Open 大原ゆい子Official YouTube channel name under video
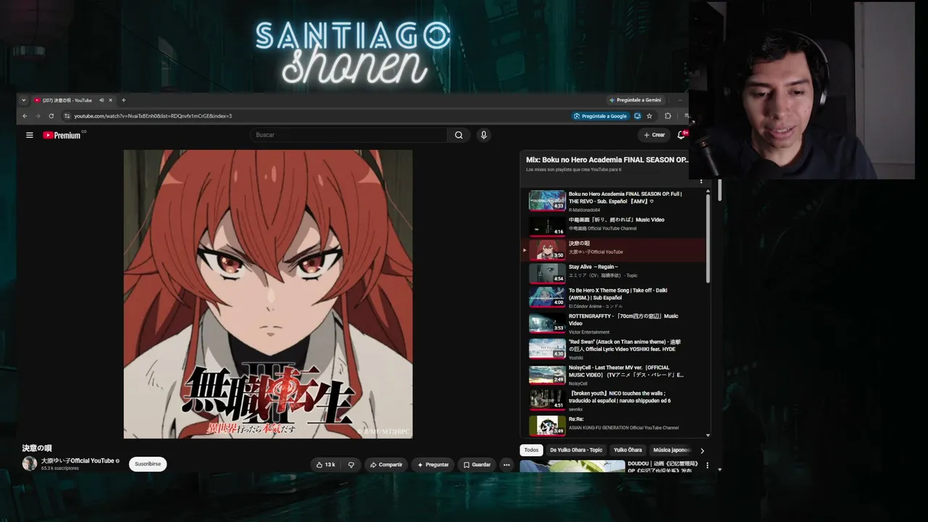Image resolution: width=928 pixels, height=522 pixels. tap(78, 461)
